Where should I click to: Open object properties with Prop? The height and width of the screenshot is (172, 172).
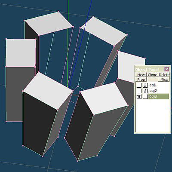pyautogui.click(x=141, y=80)
